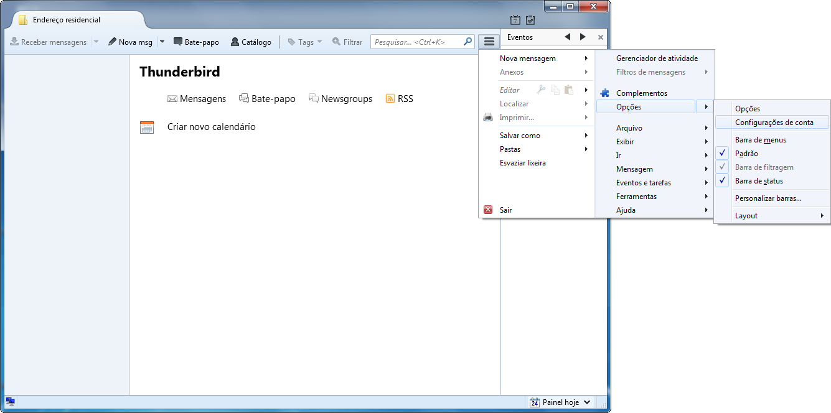This screenshot has height=413, width=831.
Task: Select Imprimir... in the menu
Action: point(537,118)
